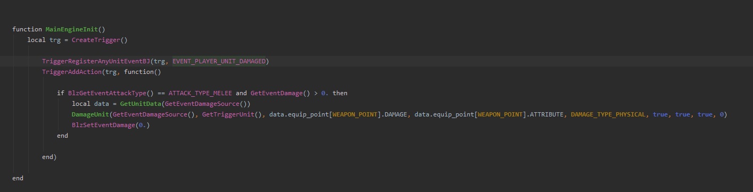753x192 pixels.
Task: Click the DamageUnit call
Action: coord(90,114)
